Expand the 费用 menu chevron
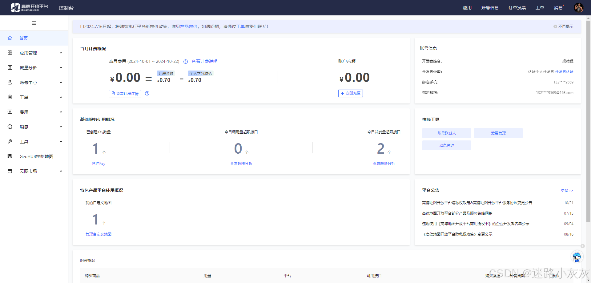 point(61,112)
